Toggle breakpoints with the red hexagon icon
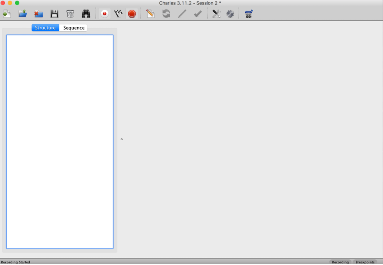The height and width of the screenshot is (265, 383). [x=132, y=14]
